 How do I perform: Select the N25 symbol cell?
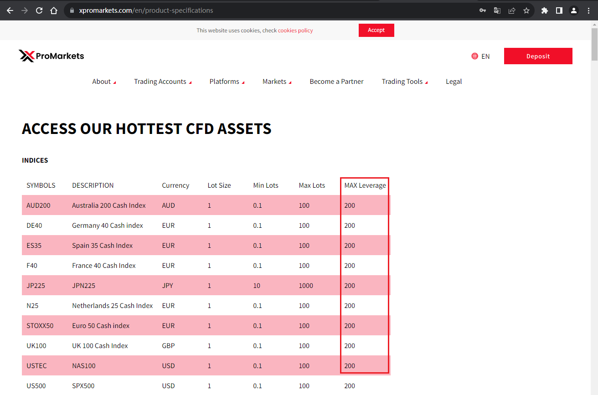32,306
